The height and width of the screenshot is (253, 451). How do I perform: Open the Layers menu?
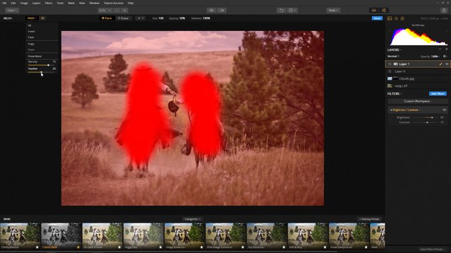pos(36,3)
